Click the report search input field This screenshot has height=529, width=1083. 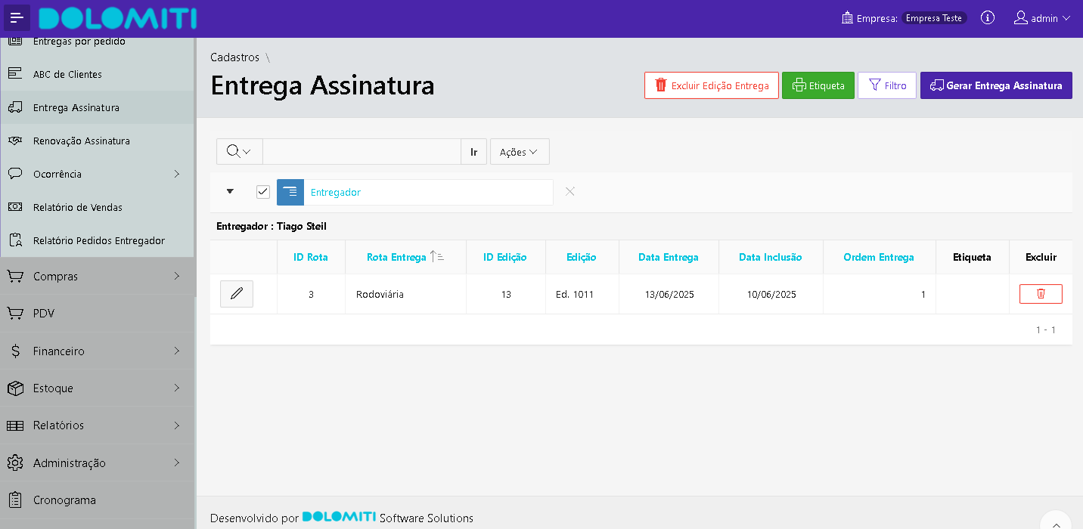point(362,151)
